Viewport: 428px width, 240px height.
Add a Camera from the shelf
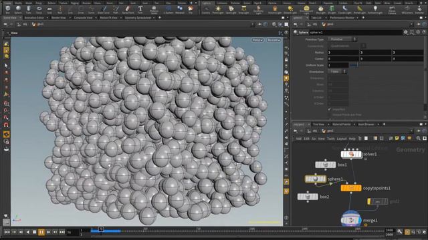[206, 9]
